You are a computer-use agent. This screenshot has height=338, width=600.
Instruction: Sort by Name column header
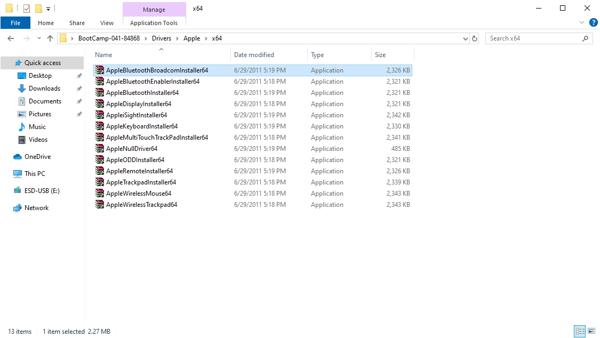(162, 55)
